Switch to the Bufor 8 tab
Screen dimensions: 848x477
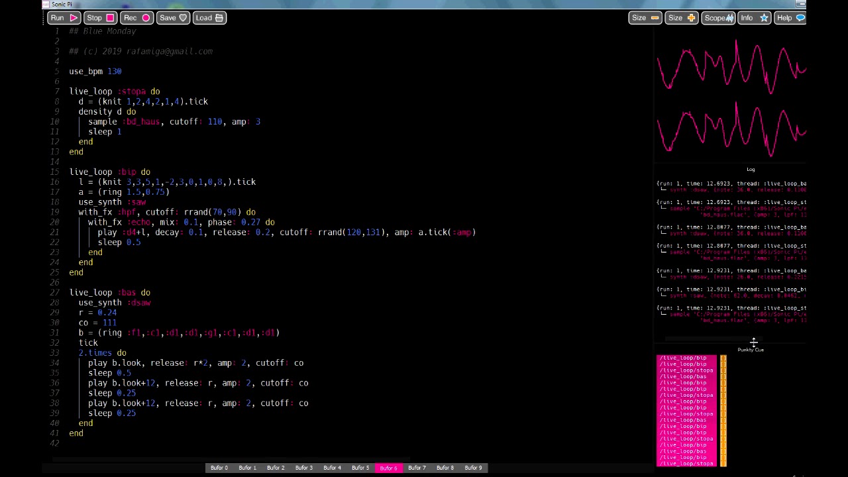point(445,468)
